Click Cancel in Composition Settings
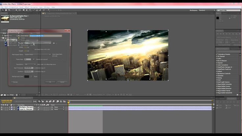The width and height of the screenshot is (242, 136). tap(62, 82)
